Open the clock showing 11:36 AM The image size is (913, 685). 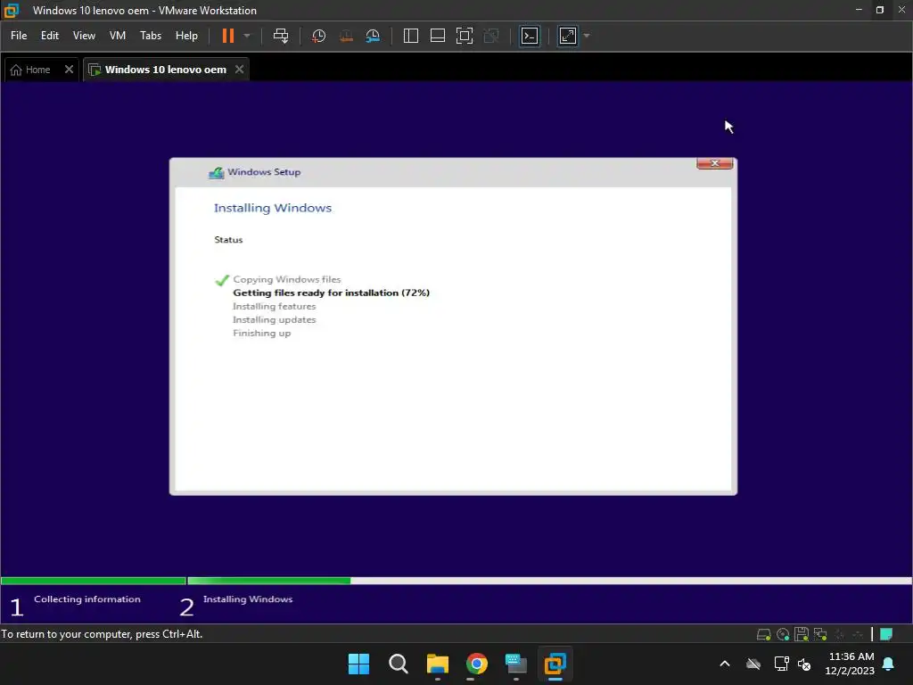[x=850, y=664]
